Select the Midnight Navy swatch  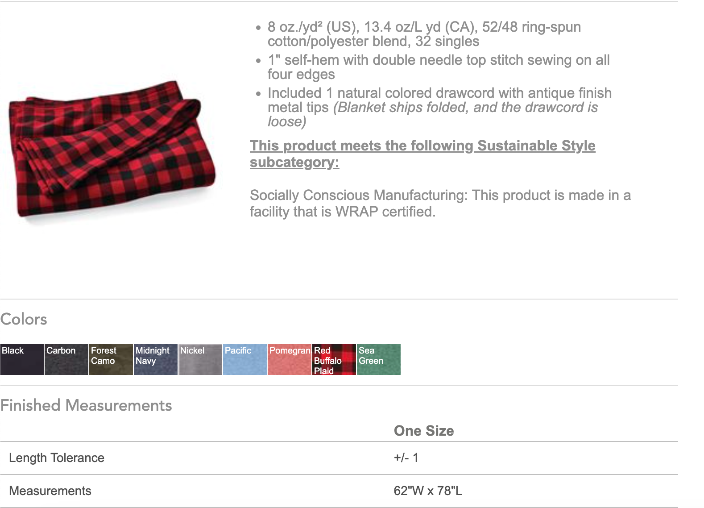point(156,359)
